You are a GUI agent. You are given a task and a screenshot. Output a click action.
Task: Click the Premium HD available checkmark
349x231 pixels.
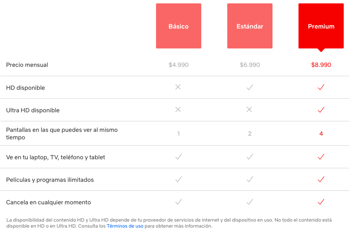tap(321, 87)
